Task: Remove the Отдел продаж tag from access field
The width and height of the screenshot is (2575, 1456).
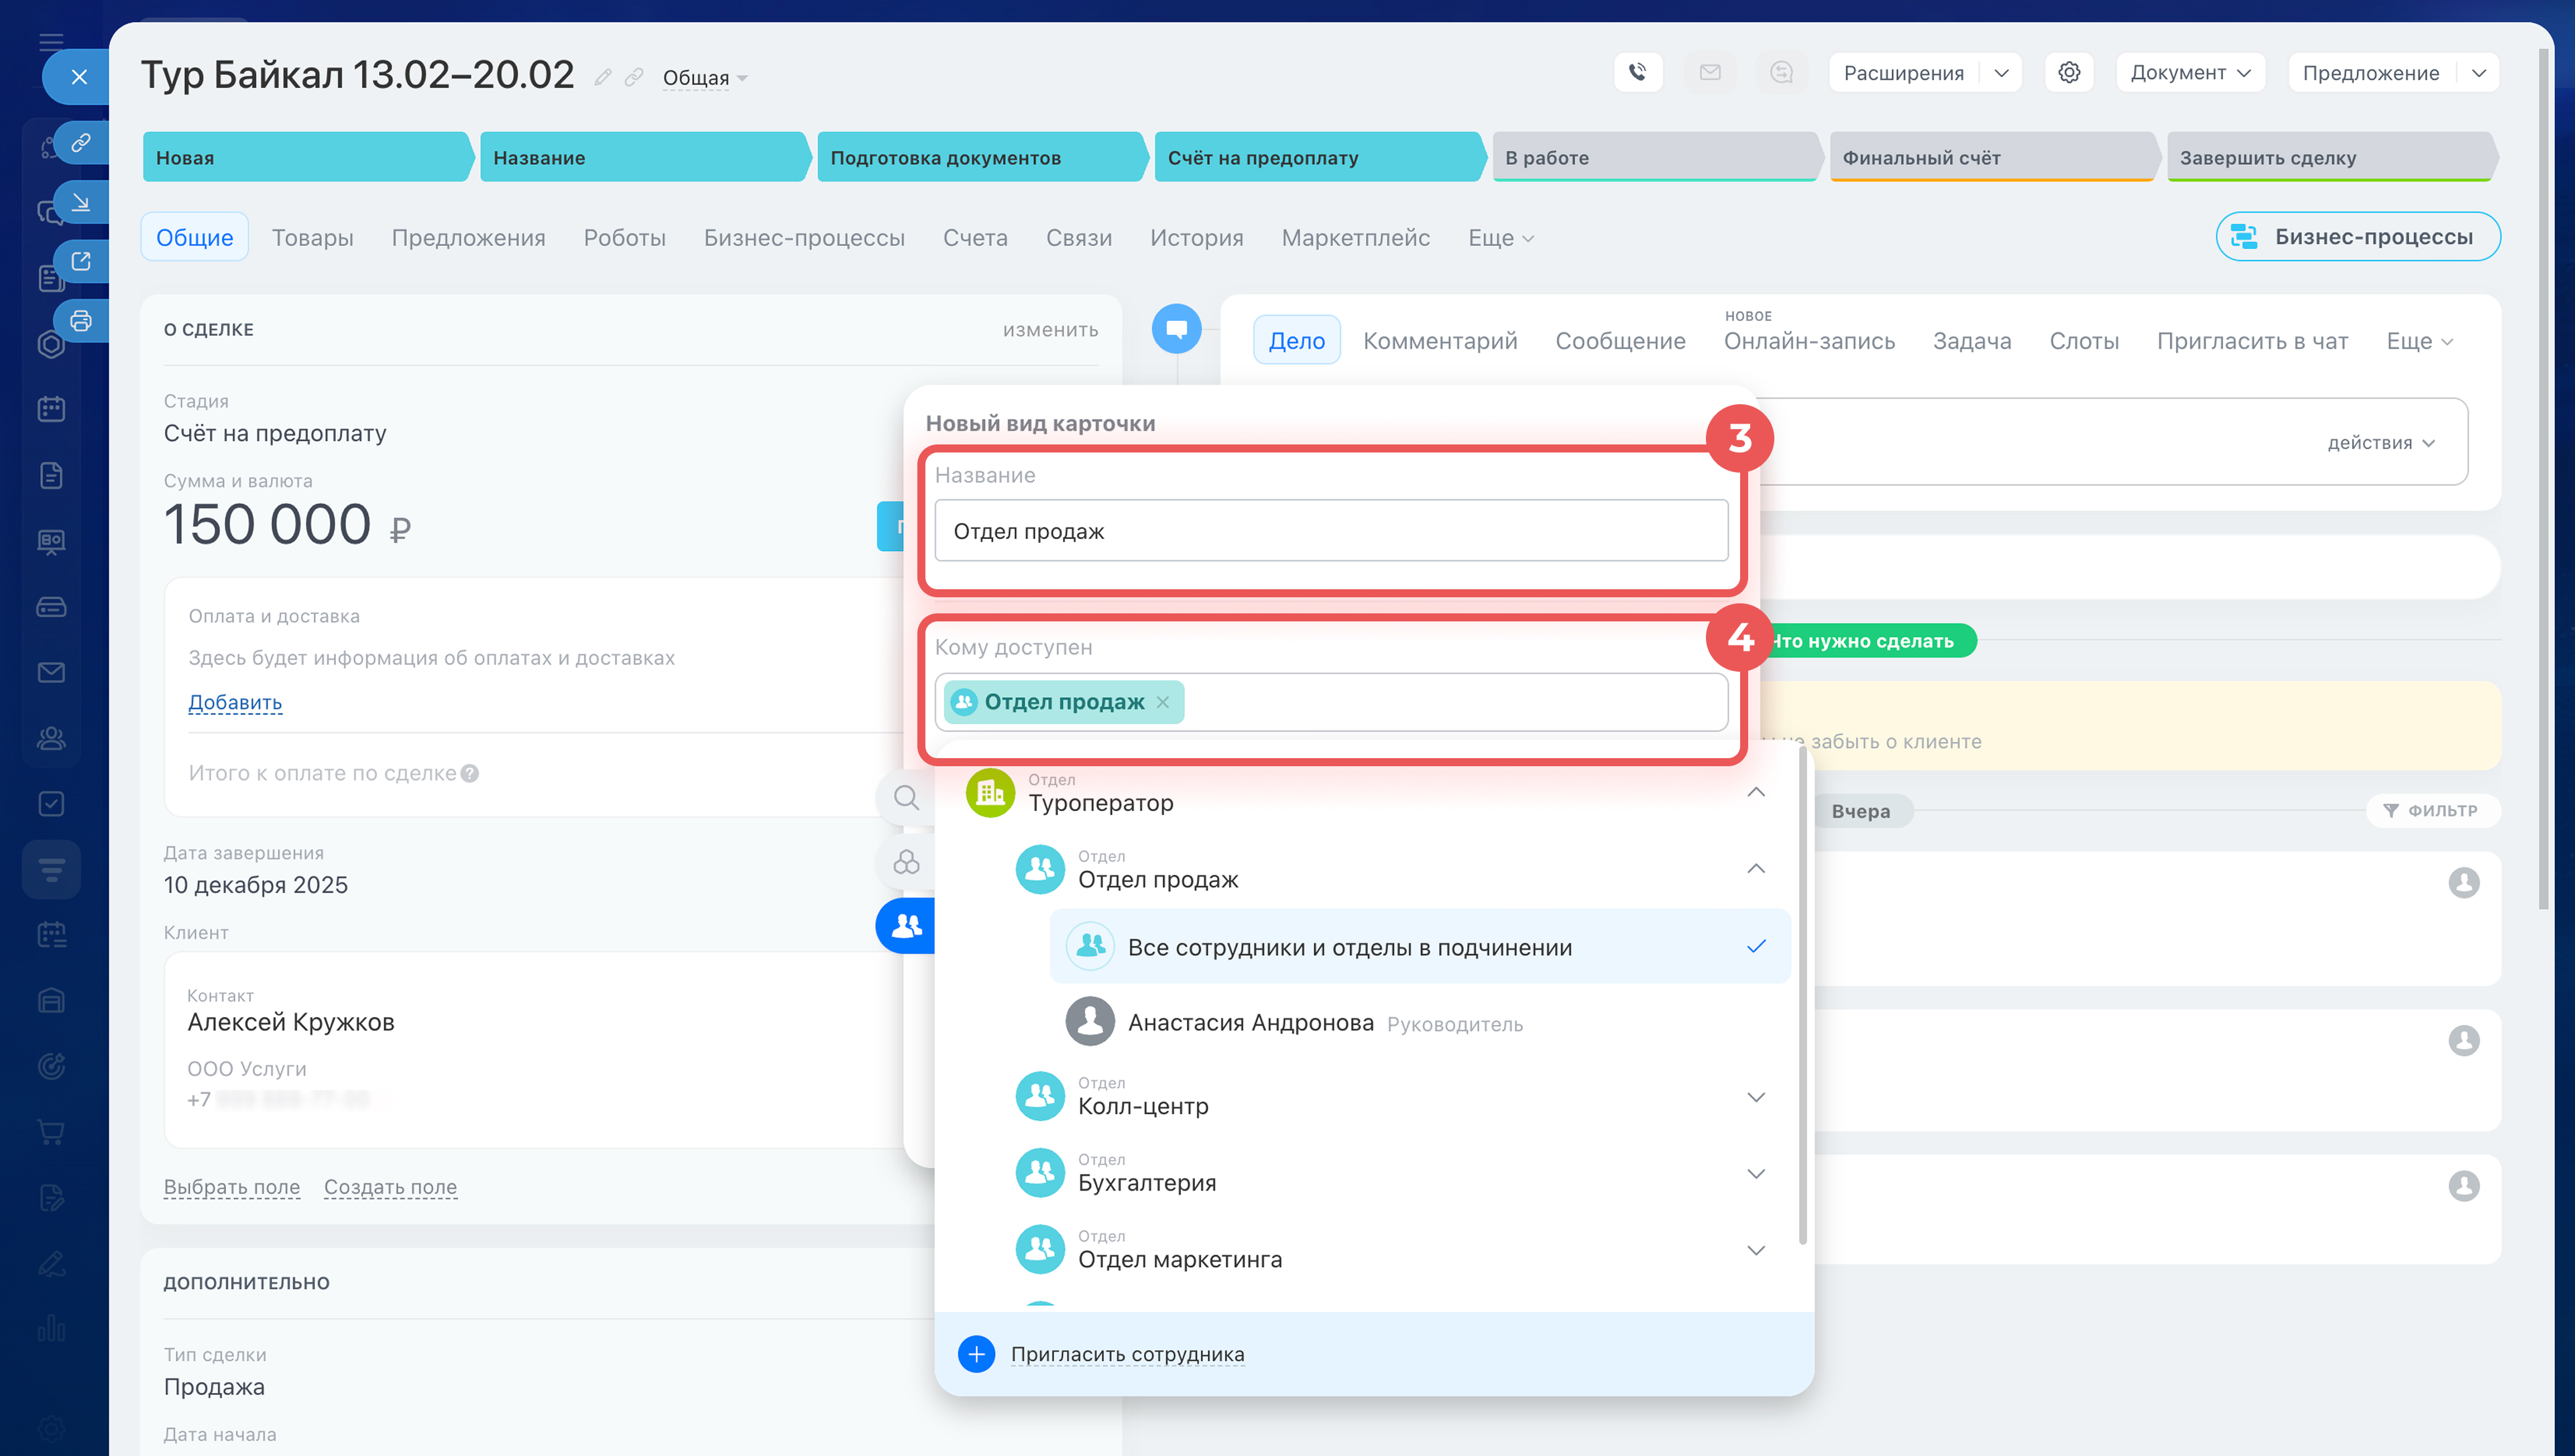Action: (x=1163, y=702)
